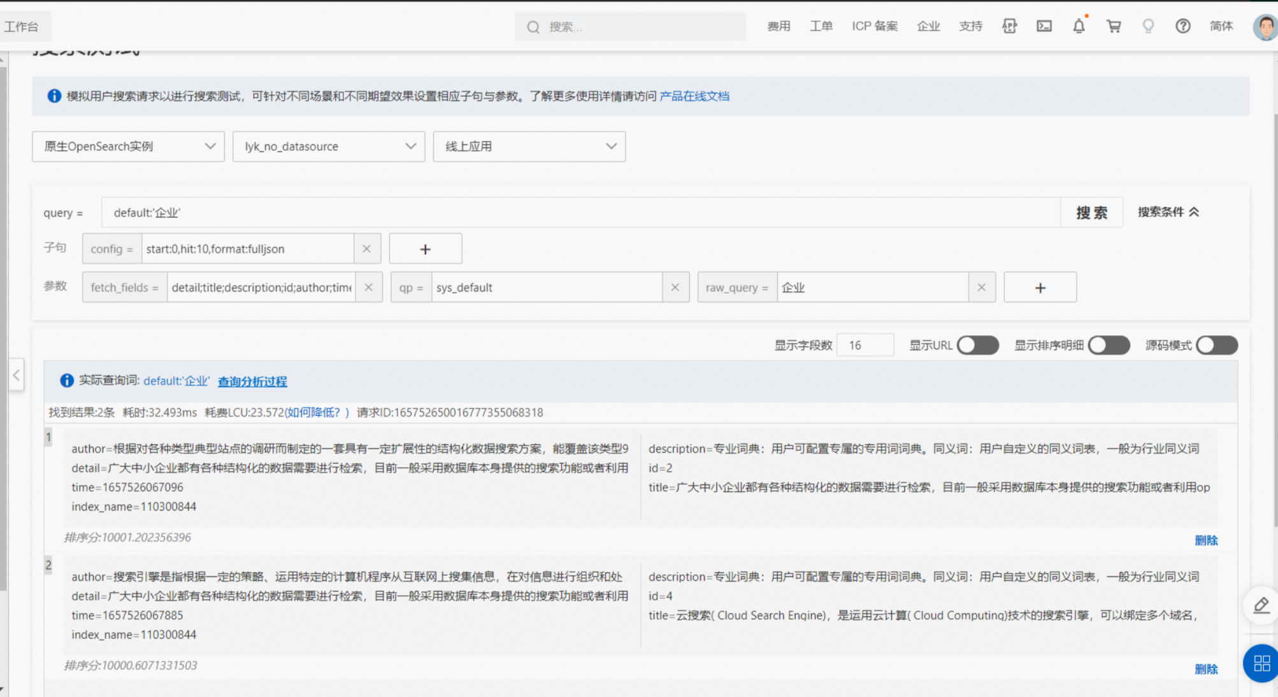Screen dimensions: 1278x697
Task: Open the user avatar menu
Action: click(1265, 27)
